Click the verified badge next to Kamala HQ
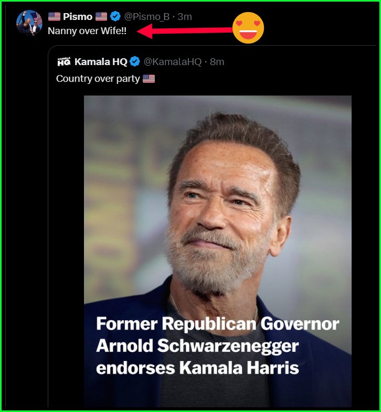Image resolution: width=381 pixels, height=412 pixels. pyautogui.click(x=135, y=62)
